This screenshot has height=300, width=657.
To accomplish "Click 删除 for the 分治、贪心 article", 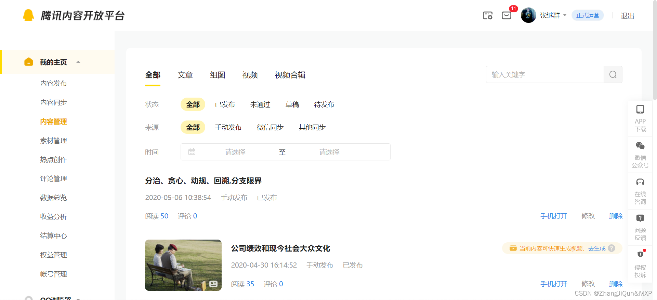I will tap(616, 216).
